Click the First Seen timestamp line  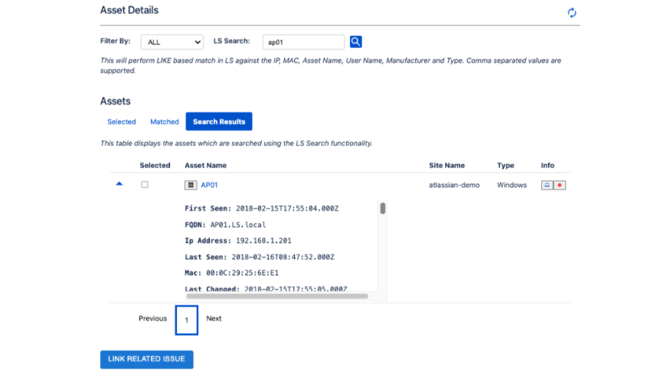(262, 208)
